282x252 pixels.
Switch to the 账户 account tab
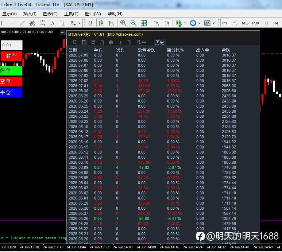[141, 42]
